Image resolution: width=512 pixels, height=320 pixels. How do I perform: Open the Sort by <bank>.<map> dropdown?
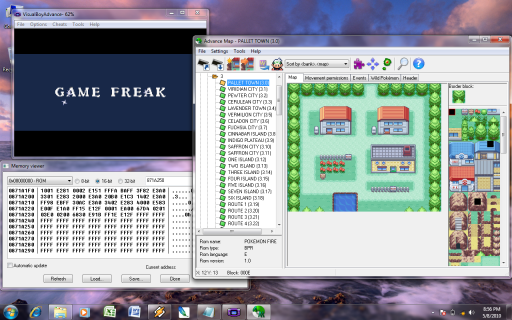[x=317, y=64]
